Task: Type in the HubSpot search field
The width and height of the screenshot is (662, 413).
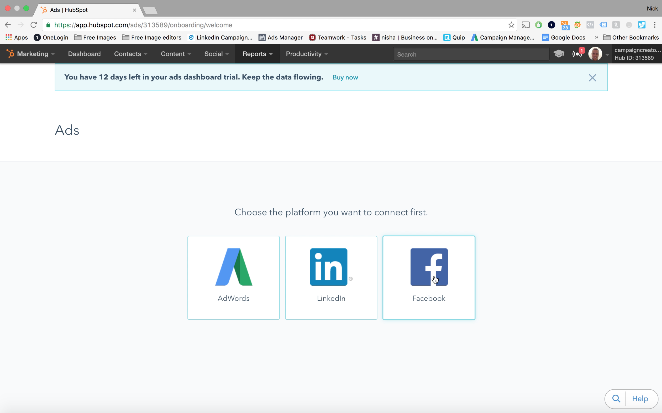Action: tap(470, 54)
